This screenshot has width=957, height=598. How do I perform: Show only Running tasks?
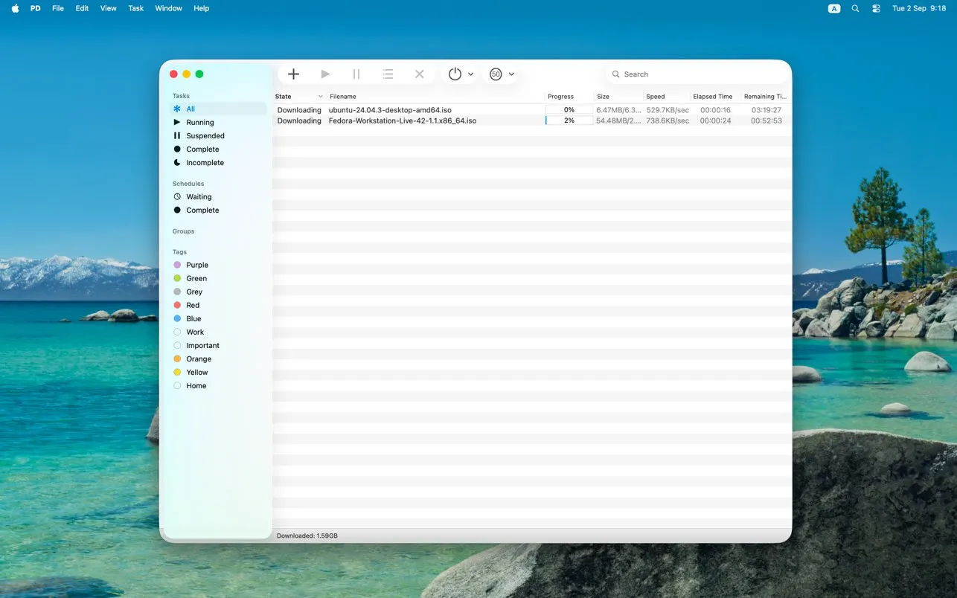pos(199,122)
